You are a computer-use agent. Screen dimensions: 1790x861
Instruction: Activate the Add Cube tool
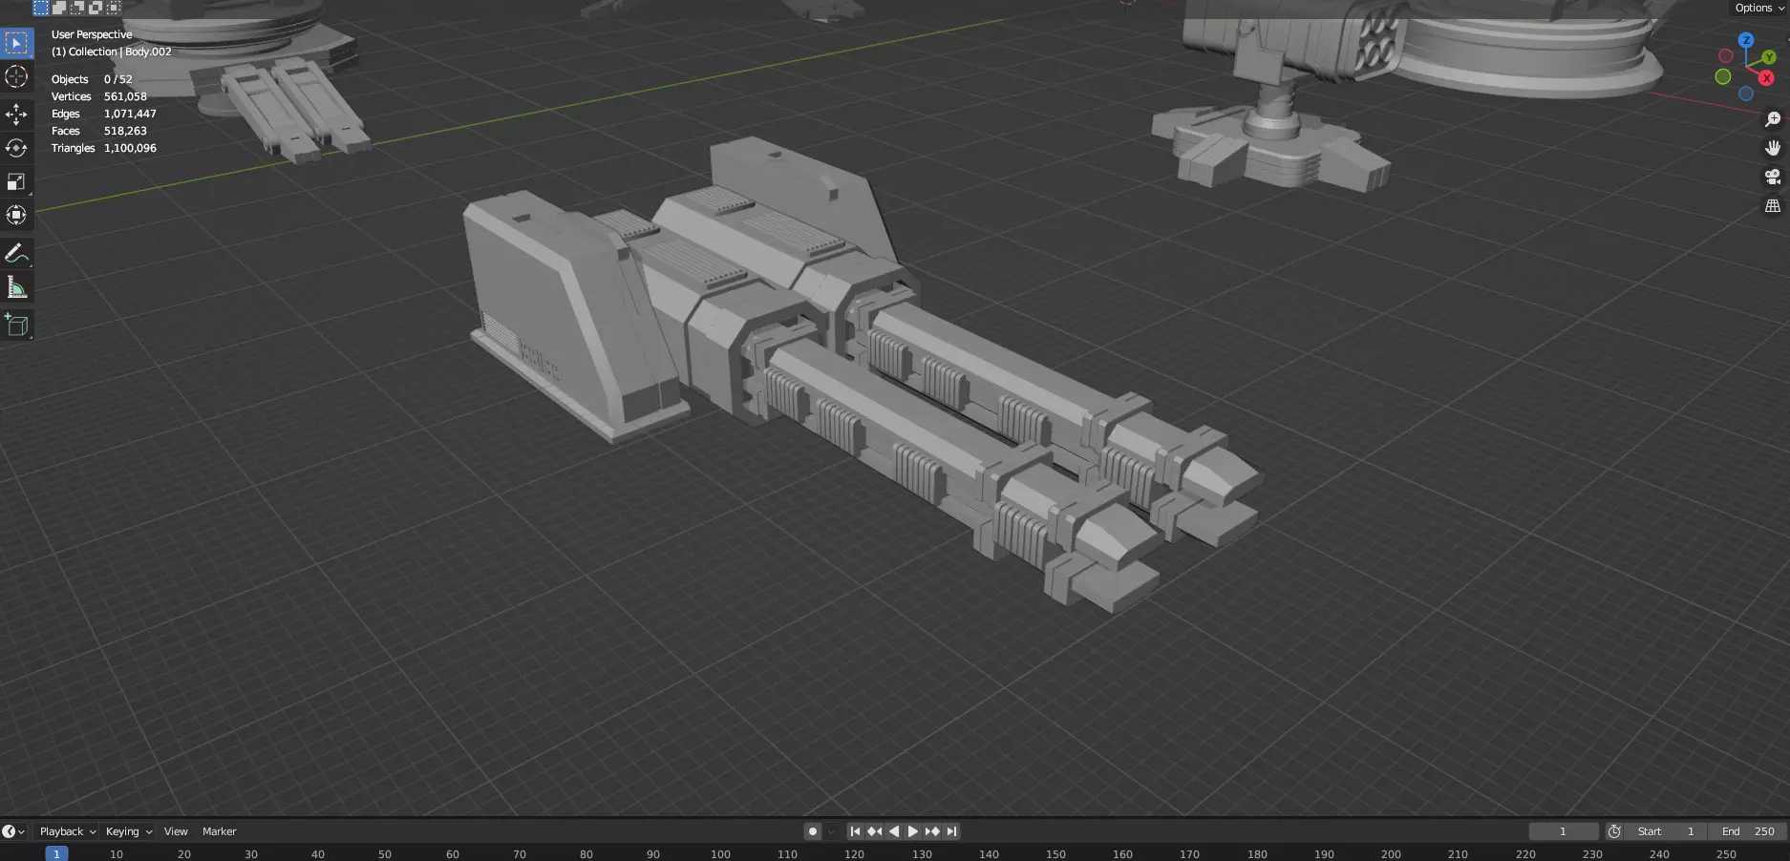tap(16, 325)
